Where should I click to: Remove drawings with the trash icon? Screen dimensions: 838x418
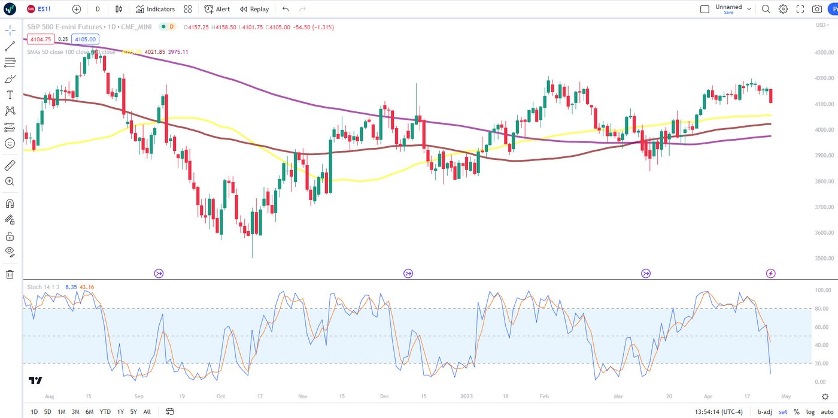[10, 274]
